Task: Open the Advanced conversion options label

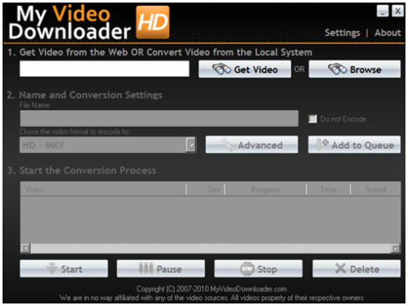Action: [260, 145]
